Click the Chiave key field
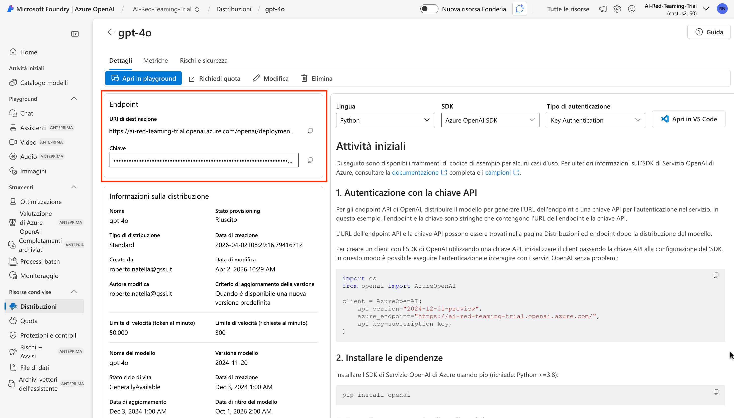Image resolution: width=734 pixels, height=418 pixels. click(204, 160)
